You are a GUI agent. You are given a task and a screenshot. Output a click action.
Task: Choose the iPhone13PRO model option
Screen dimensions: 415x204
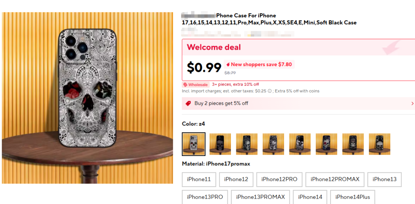click(205, 197)
